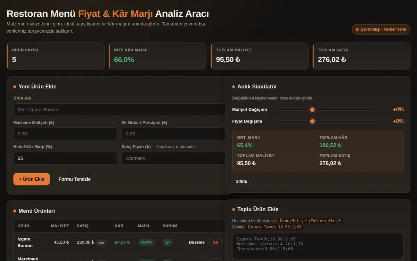Delete Izgara Somon using the Sil button

215,242
